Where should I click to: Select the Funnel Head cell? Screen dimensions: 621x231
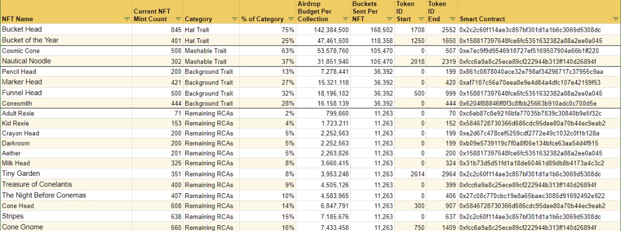(x=66, y=93)
